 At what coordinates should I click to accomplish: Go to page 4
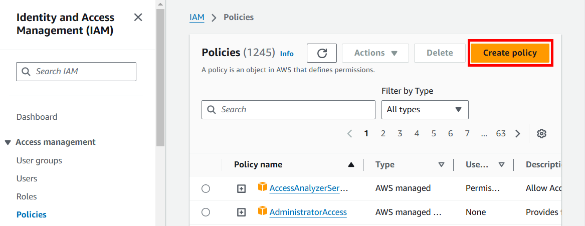(x=417, y=133)
